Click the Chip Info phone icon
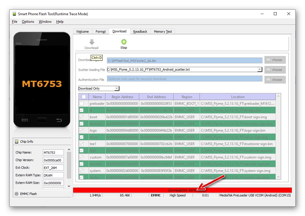Screen dimensions: 305x216 16,142
